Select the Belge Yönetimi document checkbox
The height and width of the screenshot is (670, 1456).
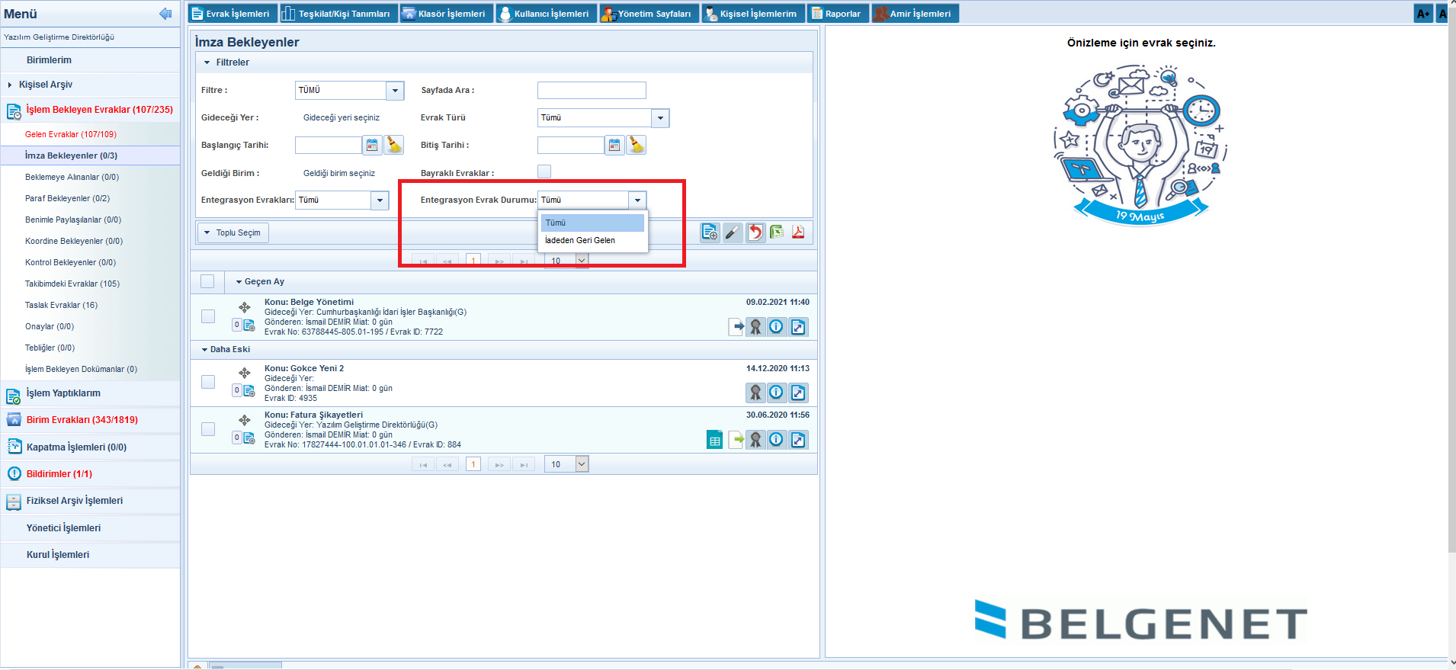[x=208, y=316]
